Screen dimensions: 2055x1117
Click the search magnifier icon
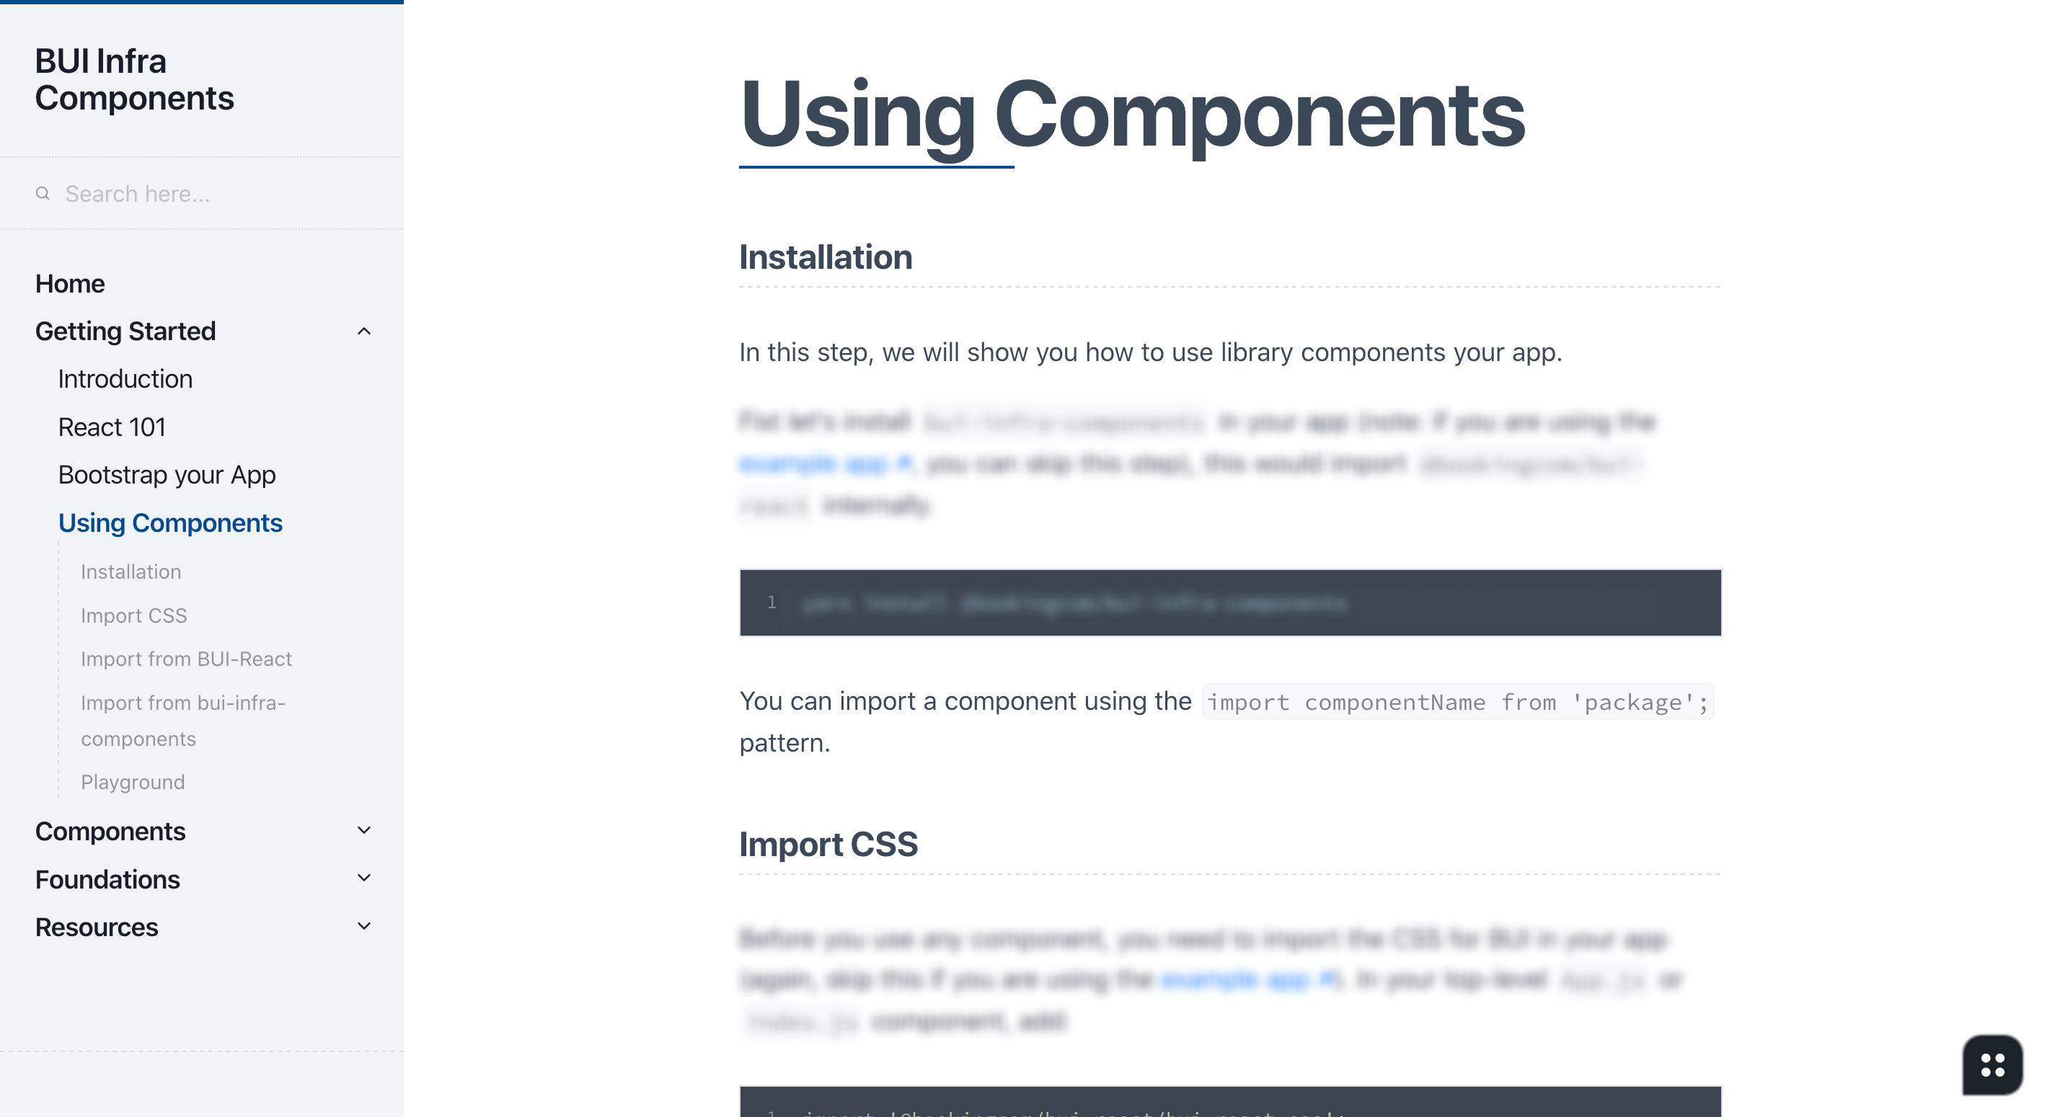43,193
